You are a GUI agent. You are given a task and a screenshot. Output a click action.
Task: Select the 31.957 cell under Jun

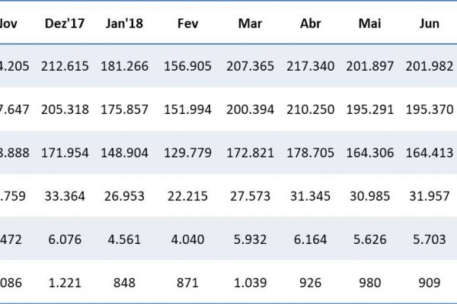tap(430, 197)
